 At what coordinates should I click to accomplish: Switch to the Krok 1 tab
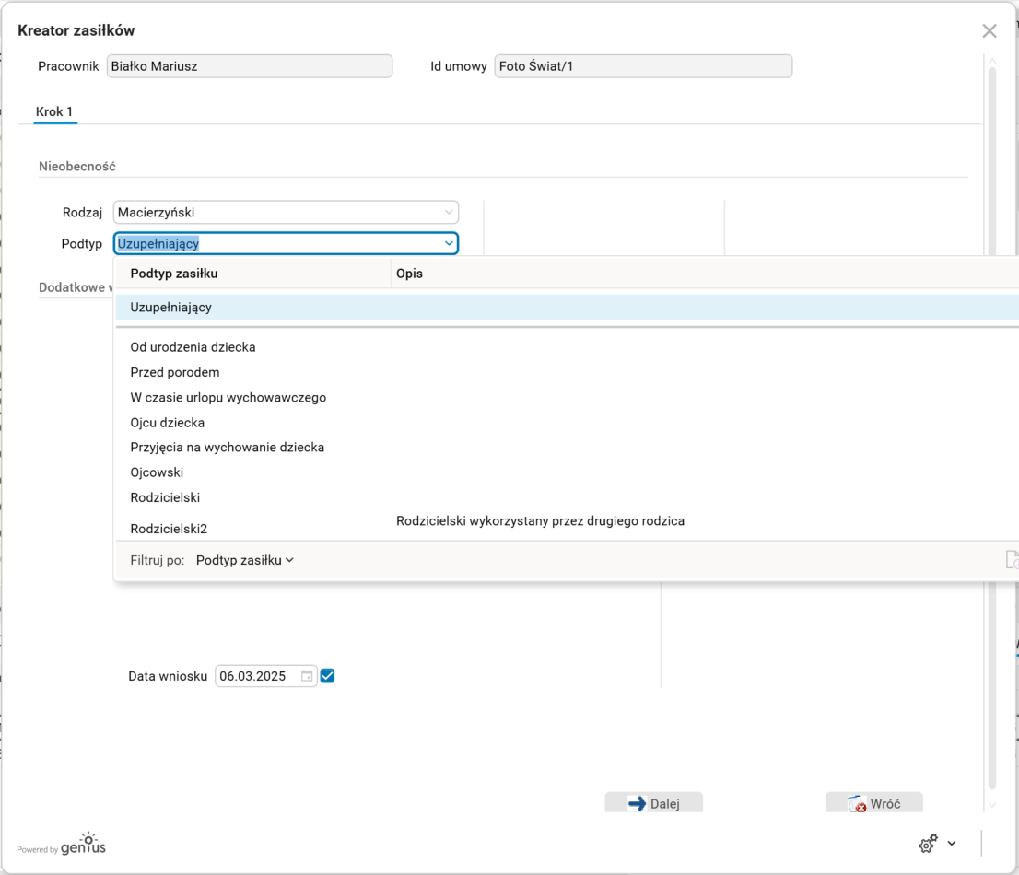click(54, 112)
